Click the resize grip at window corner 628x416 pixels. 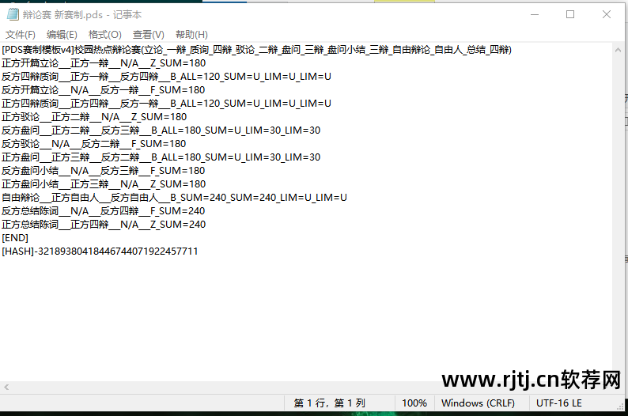[x=619, y=406]
